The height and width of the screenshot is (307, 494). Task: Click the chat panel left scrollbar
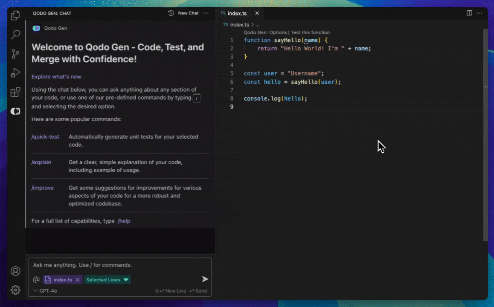tap(26, 124)
